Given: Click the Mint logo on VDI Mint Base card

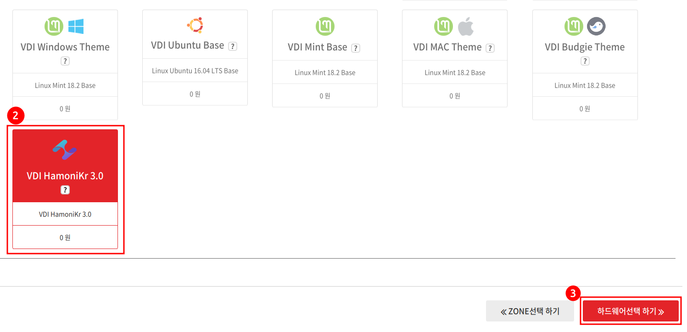Looking at the screenshot, I should coord(325,26).
